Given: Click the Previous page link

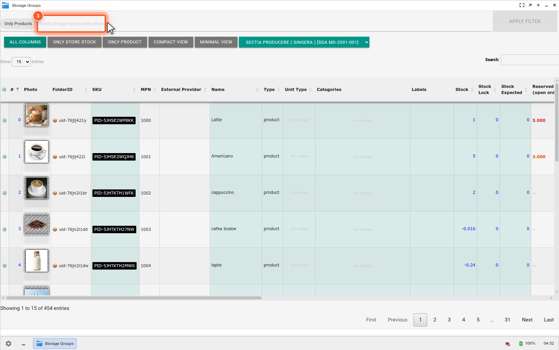Looking at the screenshot, I should coord(398,320).
